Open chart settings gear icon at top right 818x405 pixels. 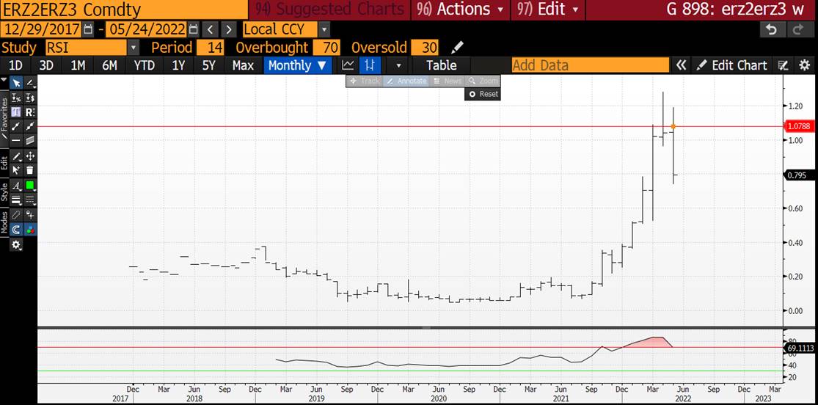click(x=805, y=65)
